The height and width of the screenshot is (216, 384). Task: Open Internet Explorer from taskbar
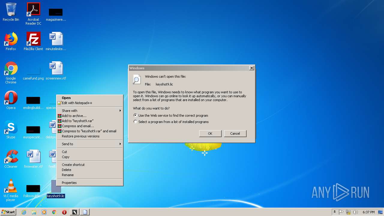[x=24, y=212]
